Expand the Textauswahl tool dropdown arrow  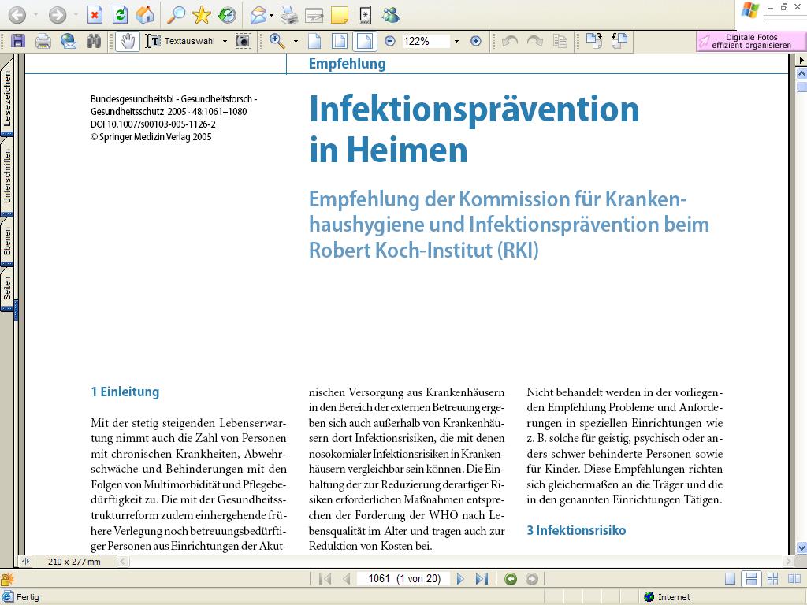tap(225, 41)
